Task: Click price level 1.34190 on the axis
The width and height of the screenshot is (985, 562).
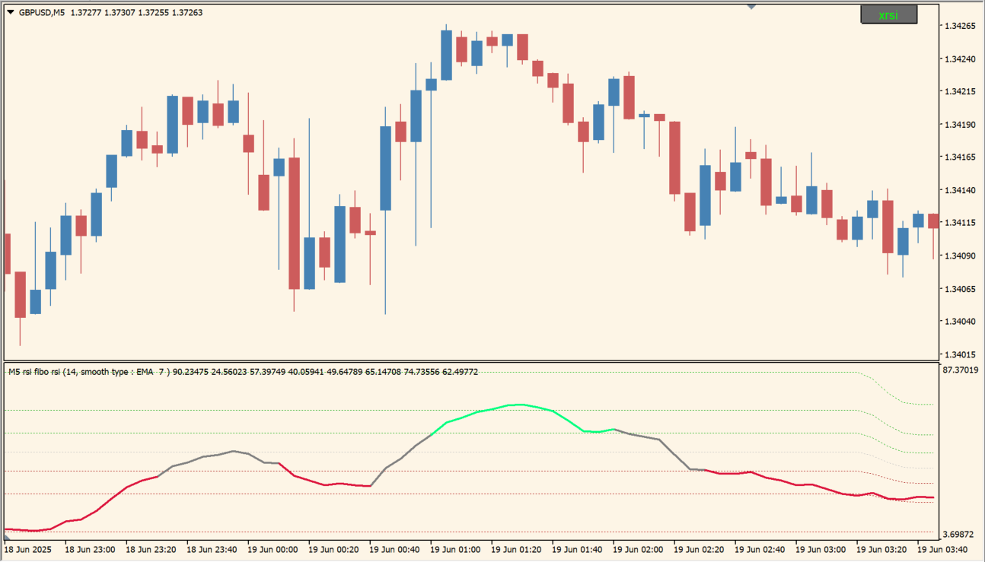Action: (959, 124)
